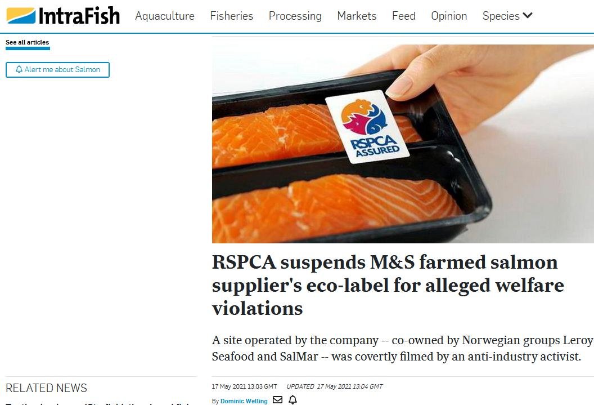Click the article summary about Leroy Seafood

[403, 348]
